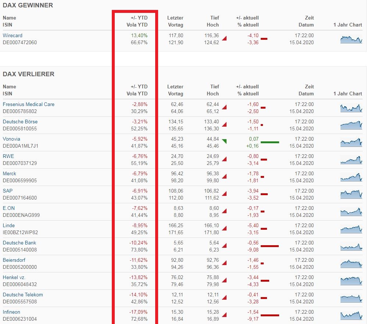Click Infineon's 1-year chart thumbnail
Screen dimensions: 367x324
351,316
